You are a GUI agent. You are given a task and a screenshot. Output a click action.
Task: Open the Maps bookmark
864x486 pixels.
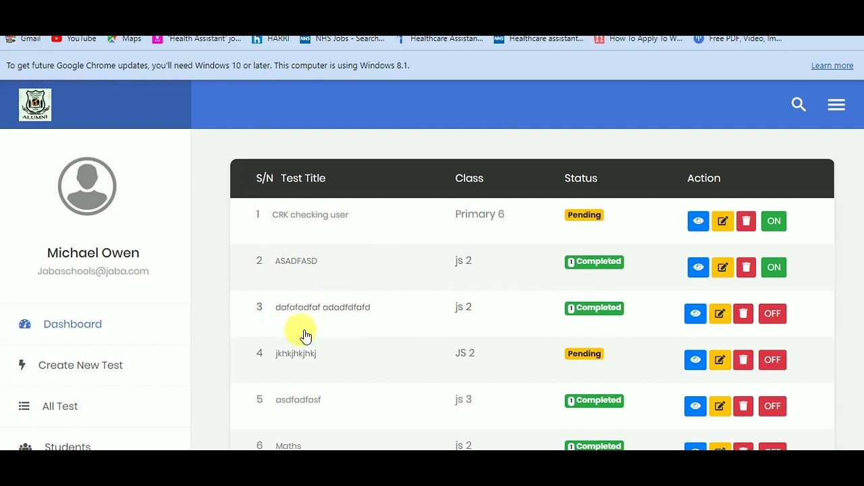pos(124,38)
